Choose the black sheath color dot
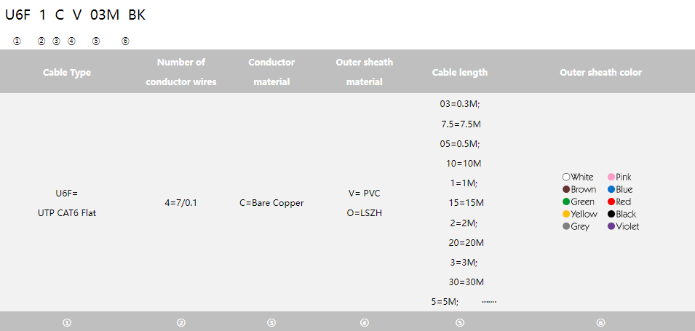Image resolution: width=695 pixels, height=331 pixels. point(611,214)
